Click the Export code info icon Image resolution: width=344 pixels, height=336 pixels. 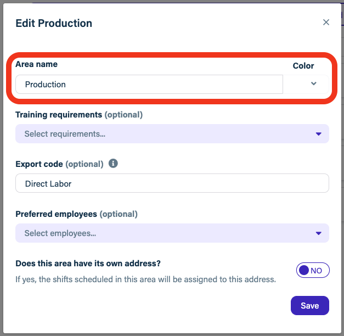click(113, 164)
